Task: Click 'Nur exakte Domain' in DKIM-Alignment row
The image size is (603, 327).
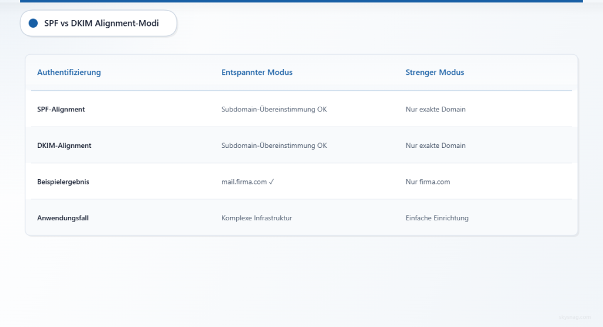Action: [435, 146]
